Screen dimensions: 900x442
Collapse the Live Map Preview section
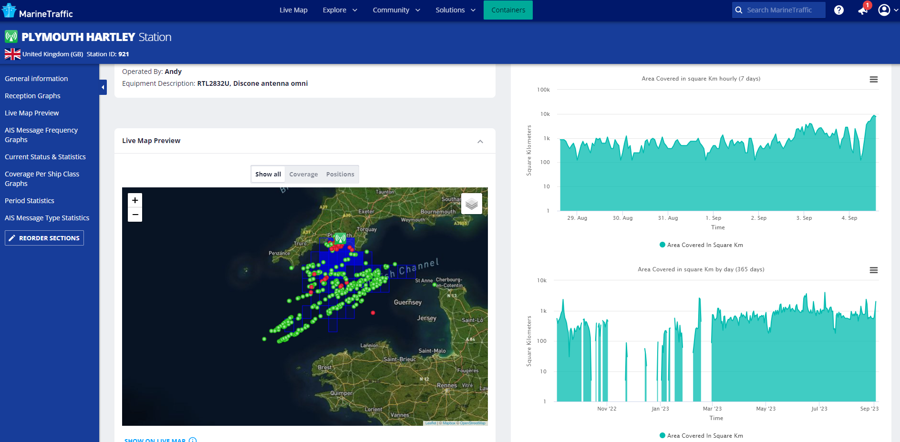(480, 142)
